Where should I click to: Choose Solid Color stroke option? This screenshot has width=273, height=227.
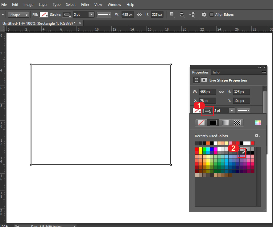pyautogui.click(x=213, y=123)
